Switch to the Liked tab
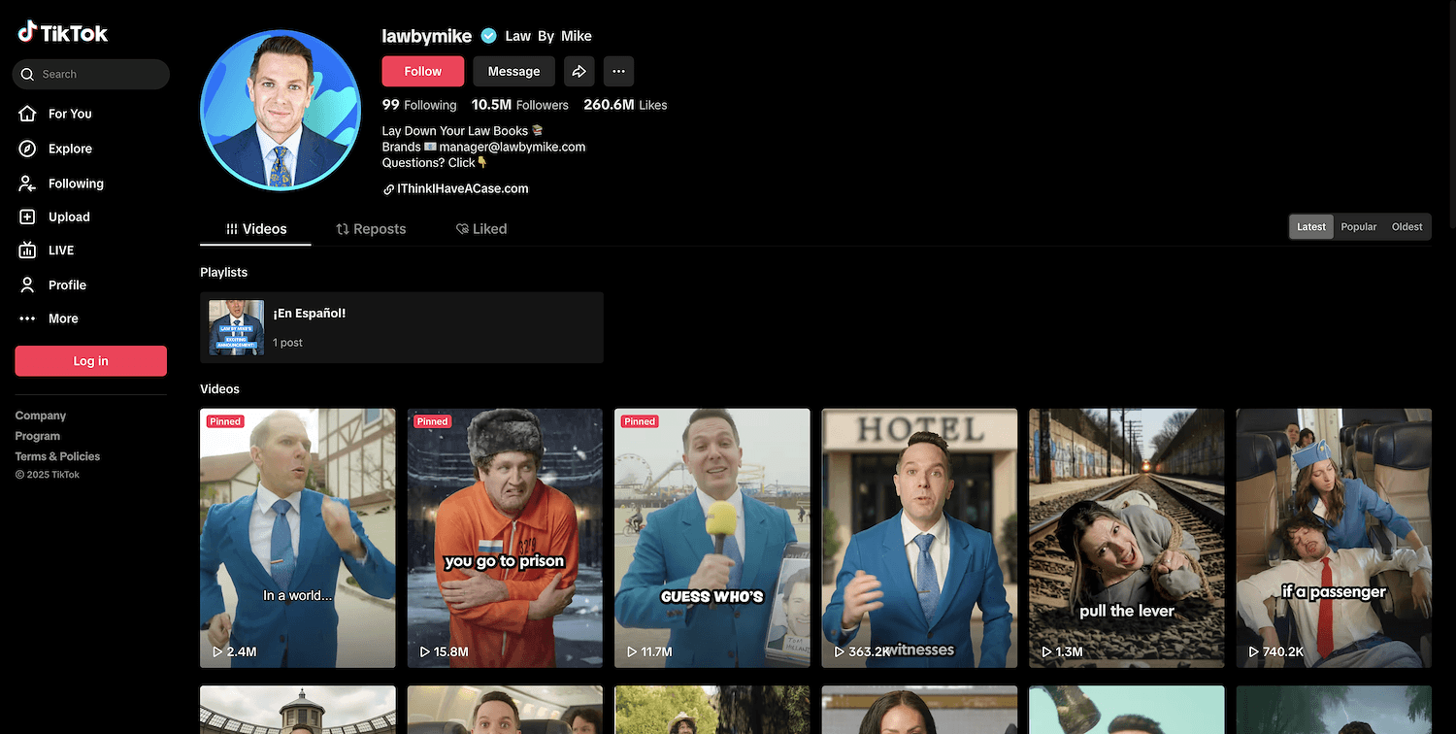 point(481,229)
